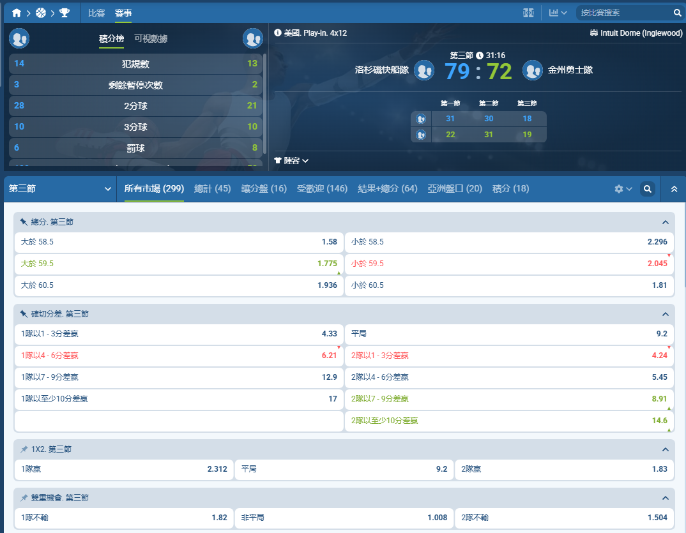Collapse all markets with the double chevron
The height and width of the screenshot is (533, 686).
click(674, 189)
